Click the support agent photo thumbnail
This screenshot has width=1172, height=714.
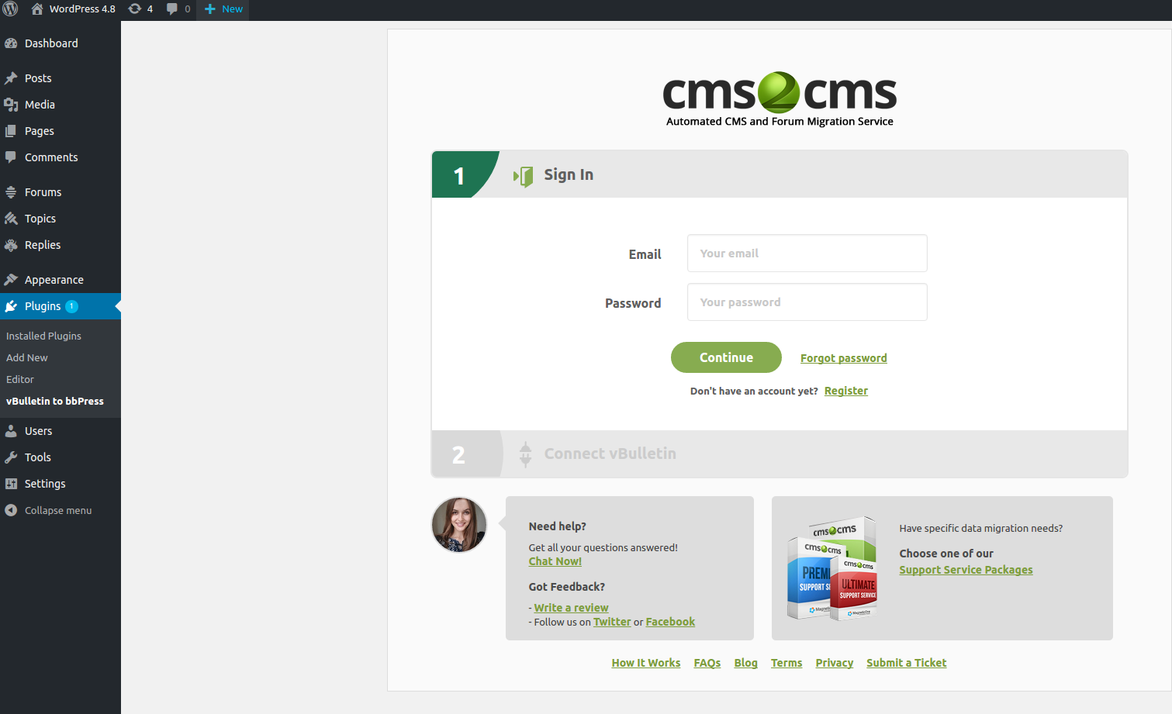tap(459, 525)
